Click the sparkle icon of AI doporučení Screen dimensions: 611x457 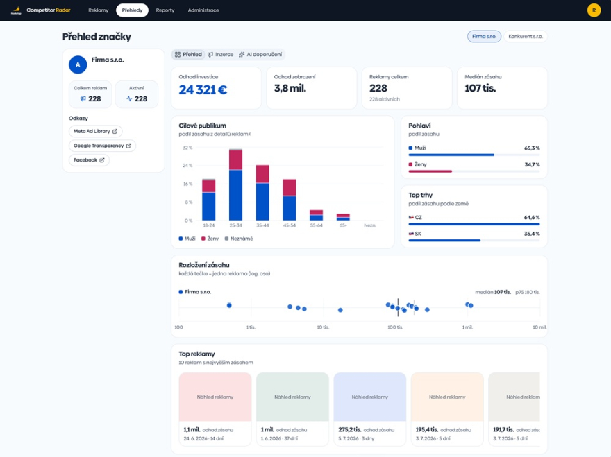(242, 55)
